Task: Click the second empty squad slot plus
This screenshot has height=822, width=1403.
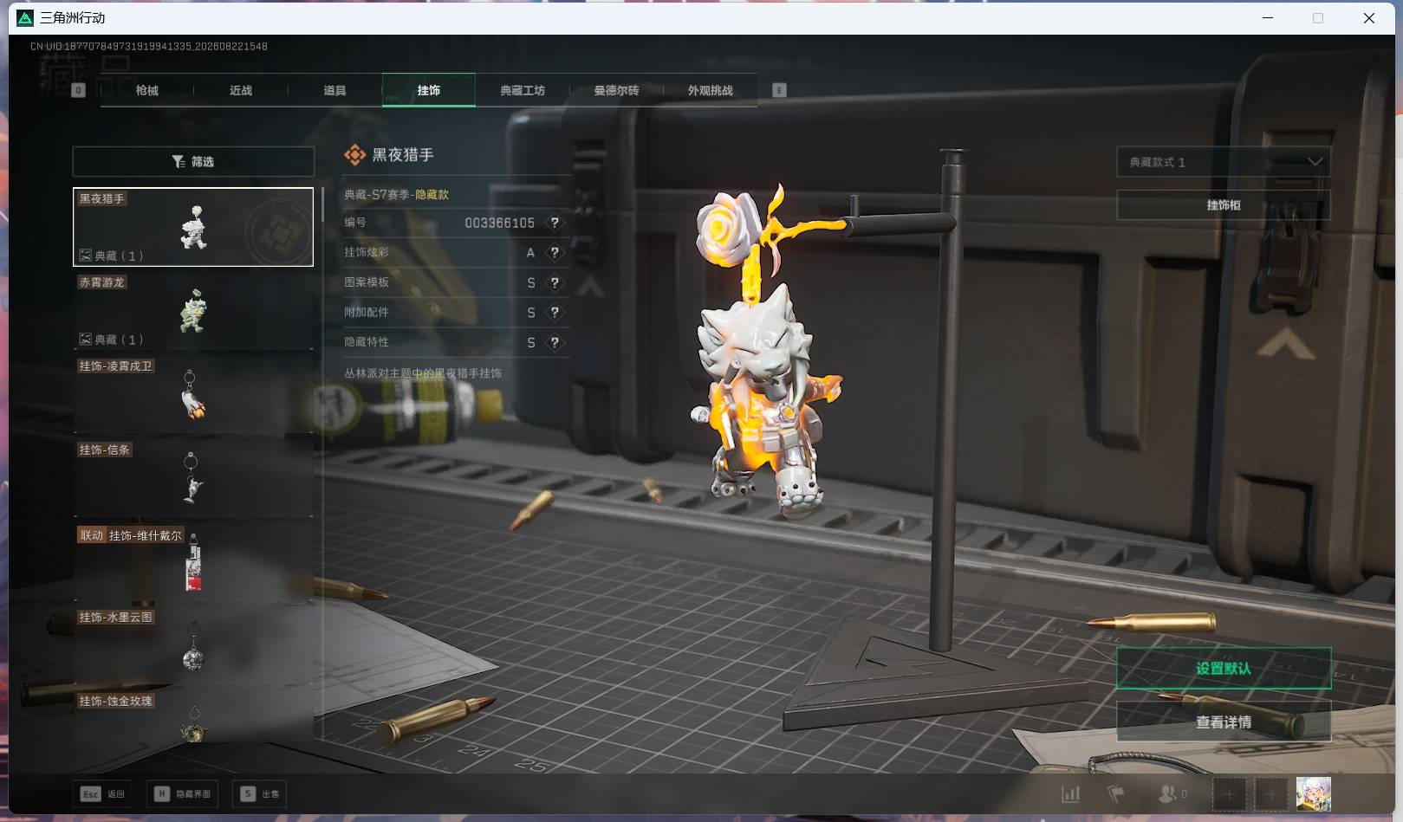Action: [x=1271, y=793]
